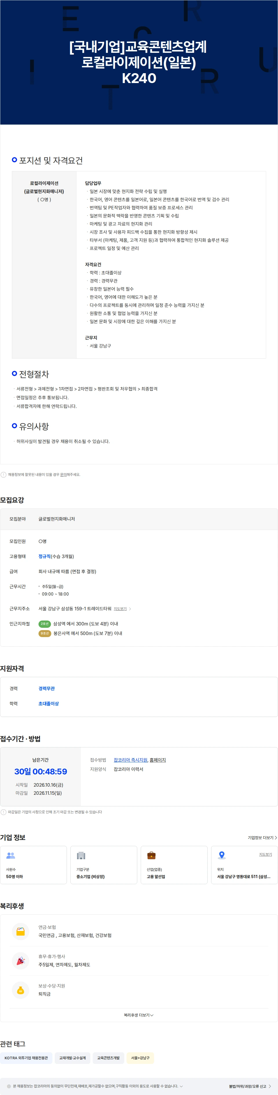Click the 문의 link for wrong job info
This screenshot has height=1095, width=278.
63,474
